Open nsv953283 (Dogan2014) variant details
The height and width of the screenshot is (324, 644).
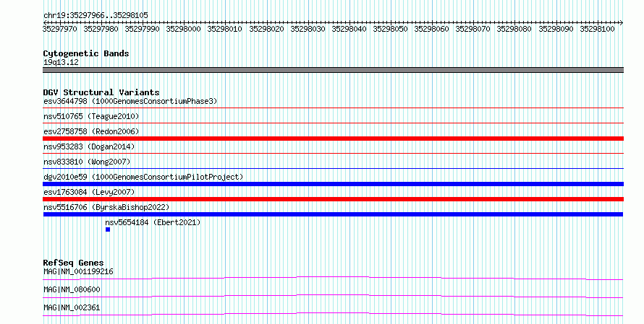pos(89,146)
